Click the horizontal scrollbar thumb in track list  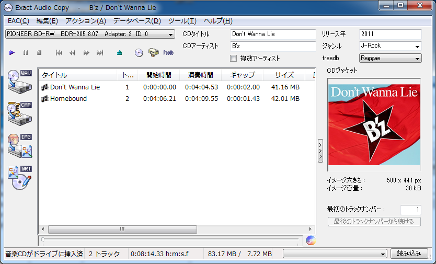122,229
